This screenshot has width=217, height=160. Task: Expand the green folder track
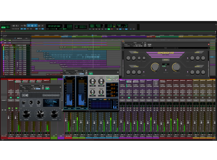[1, 40]
